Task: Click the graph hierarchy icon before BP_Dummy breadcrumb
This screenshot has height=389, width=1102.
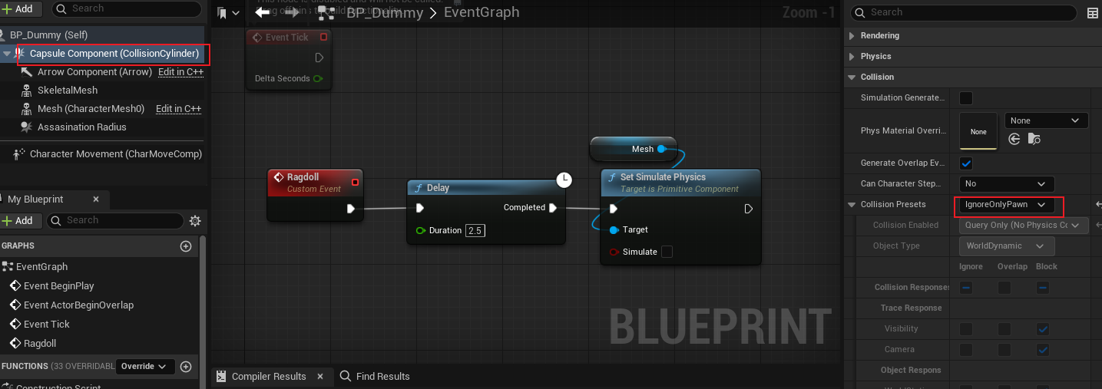Action: point(326,12)
